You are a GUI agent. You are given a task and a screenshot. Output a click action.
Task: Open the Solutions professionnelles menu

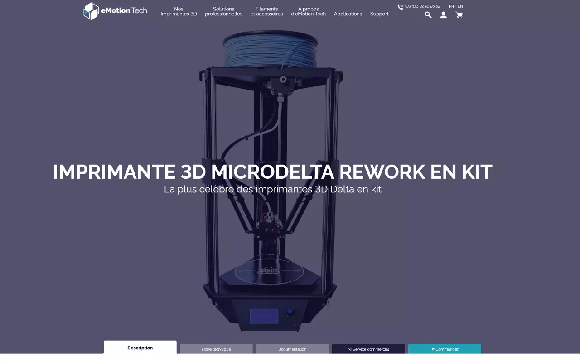pyautogui.click(x=223, y=11)
